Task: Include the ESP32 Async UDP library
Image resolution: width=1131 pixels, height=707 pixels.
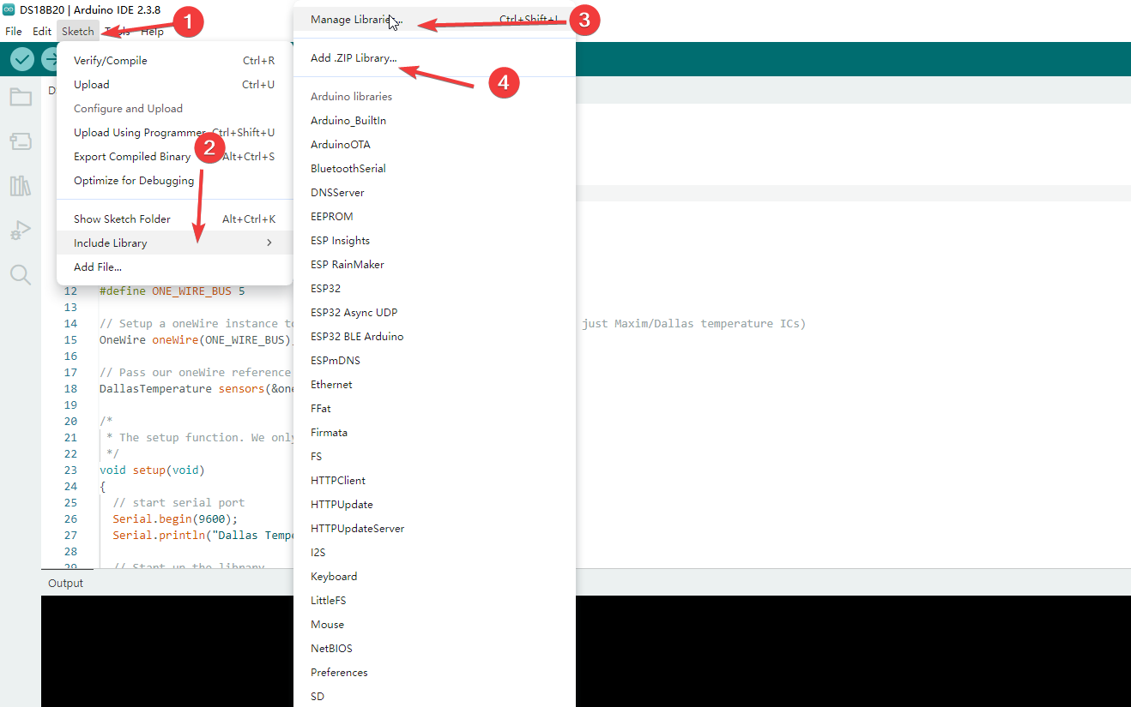Action: pos(434,313)
